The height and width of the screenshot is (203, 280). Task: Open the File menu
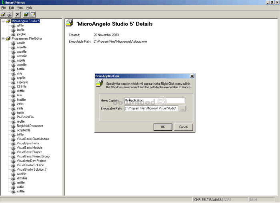(3, 8)
